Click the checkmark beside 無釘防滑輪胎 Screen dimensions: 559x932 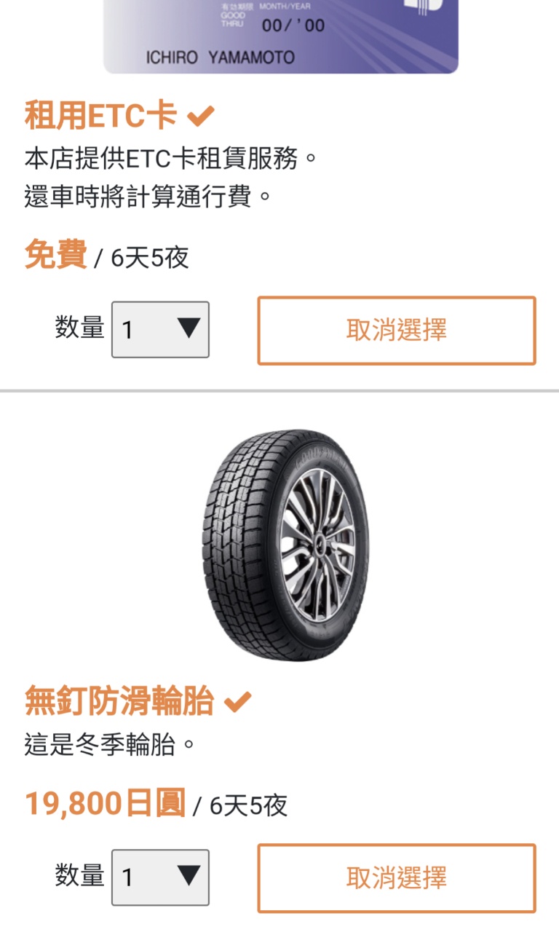coord(237,702)
